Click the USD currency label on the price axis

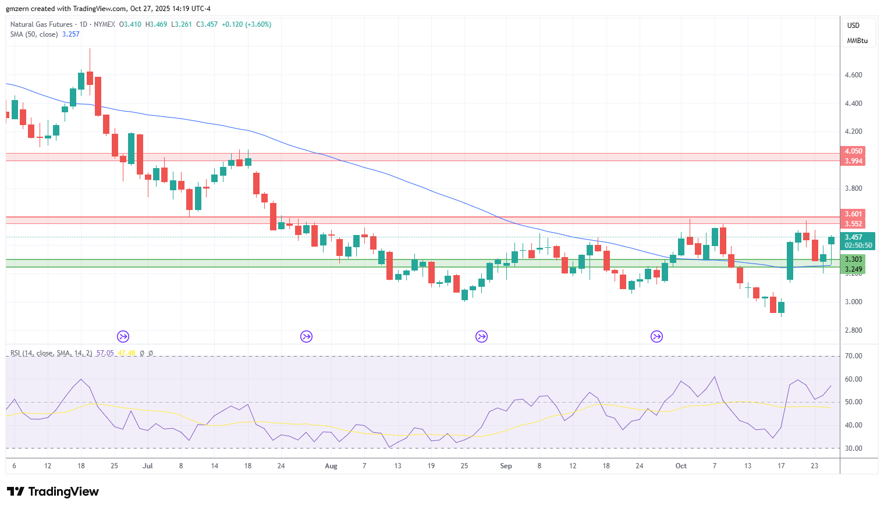pos(853,26)
